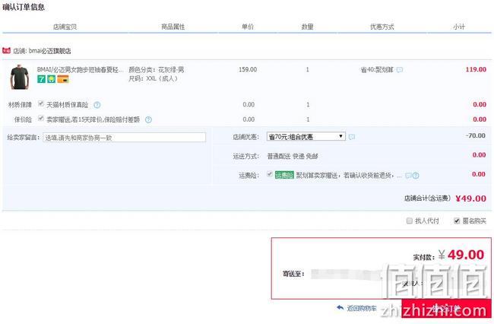Open BMAI必迈男女跑步短袖 product title link

(80, 70)
